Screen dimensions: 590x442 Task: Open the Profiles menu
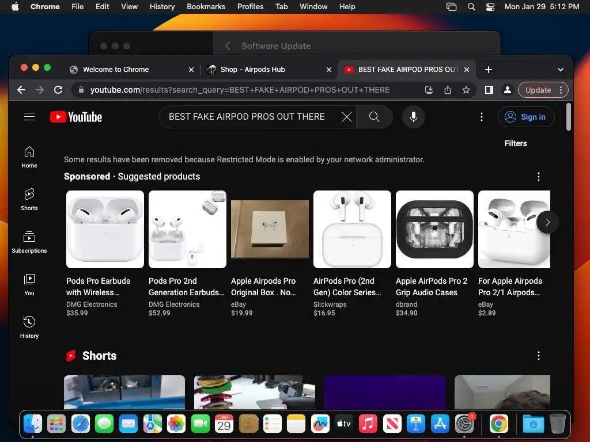point(250,7)
